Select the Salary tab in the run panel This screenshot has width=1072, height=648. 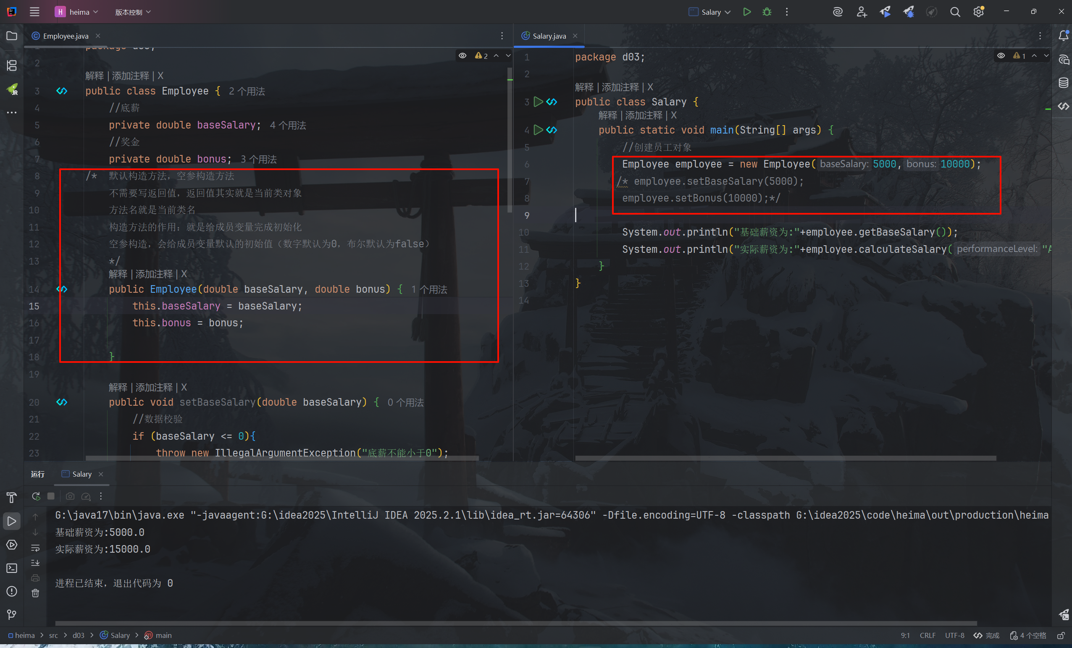81,474
